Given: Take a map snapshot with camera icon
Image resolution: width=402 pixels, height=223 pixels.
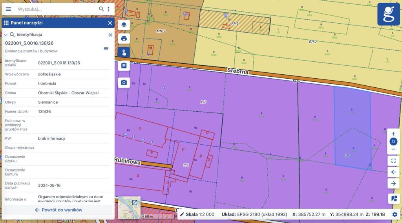Looking at the screenshot, I should [124, 82].
